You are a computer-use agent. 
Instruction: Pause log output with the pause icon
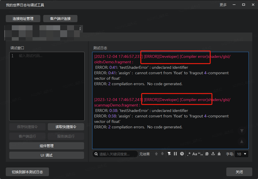pos(175,154)
